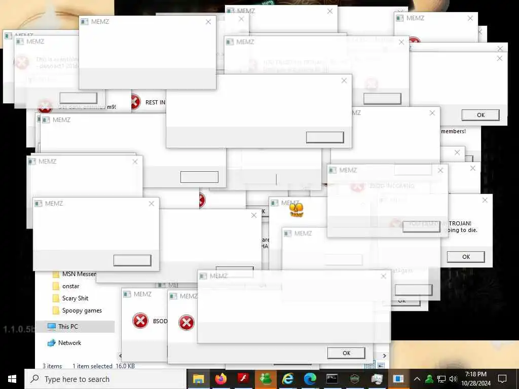Image resolution: width=519 pixels, height=389 pixels.
Task: Click the red error icon next to REST IN
Action: (136, 102)
